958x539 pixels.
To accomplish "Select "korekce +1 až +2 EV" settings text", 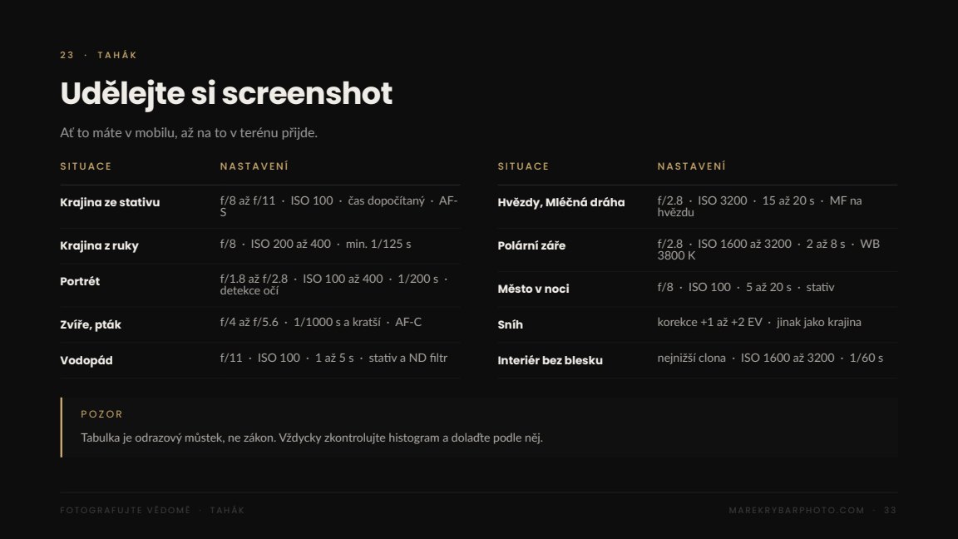I will (x=710, y=322).
